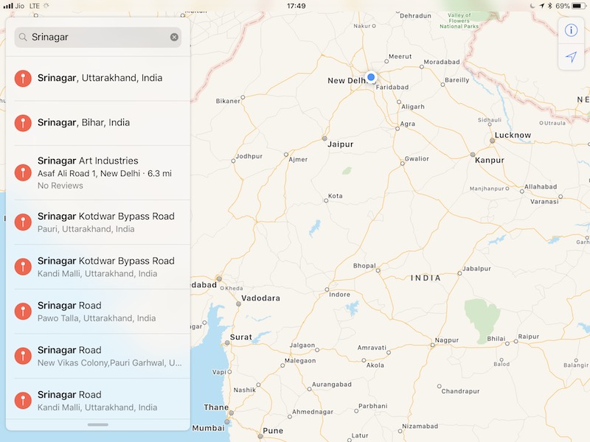Tap the magnifying glass icon in search bar
The width and height of the screenshot is (590, 442).
[x=23, y=37]
